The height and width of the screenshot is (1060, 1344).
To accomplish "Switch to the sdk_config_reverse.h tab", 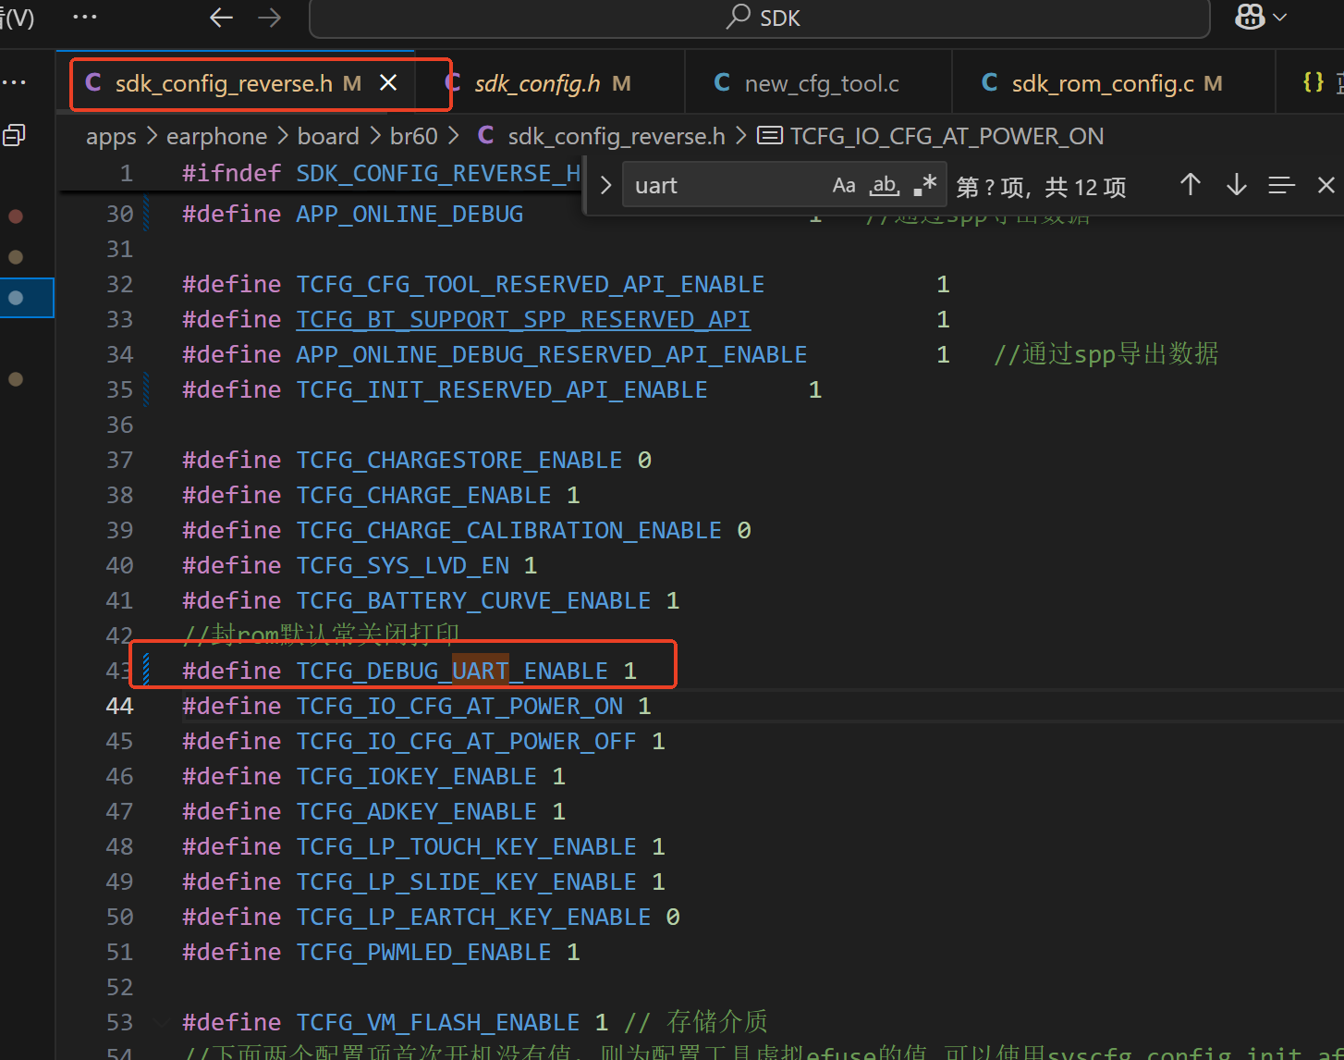I will tap(224, 83).
